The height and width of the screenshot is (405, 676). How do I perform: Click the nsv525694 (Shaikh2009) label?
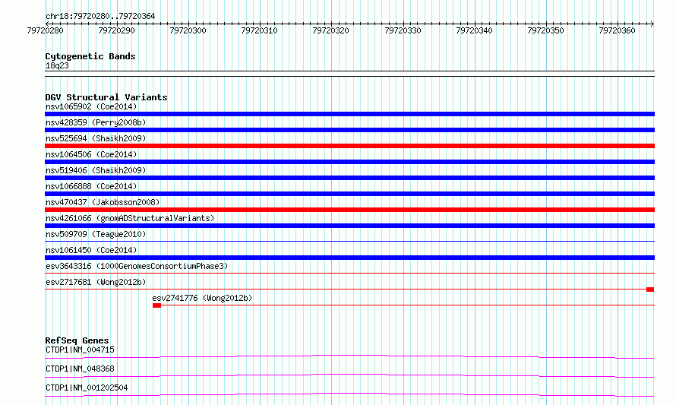[x=96, y=138]
